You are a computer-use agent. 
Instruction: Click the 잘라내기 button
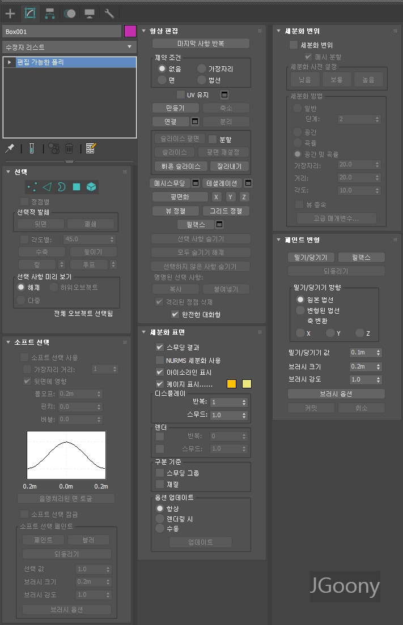(x=229, y=166)
